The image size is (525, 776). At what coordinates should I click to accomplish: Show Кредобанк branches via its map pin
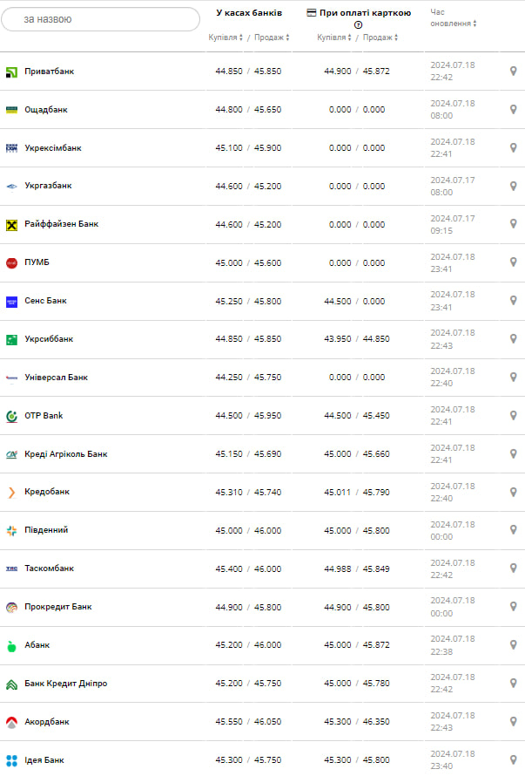(x=513, y=492)
